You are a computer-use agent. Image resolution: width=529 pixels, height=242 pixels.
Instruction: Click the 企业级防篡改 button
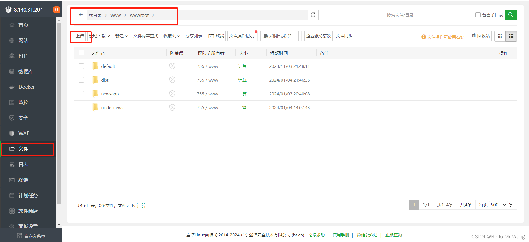[x=319, y=36]
